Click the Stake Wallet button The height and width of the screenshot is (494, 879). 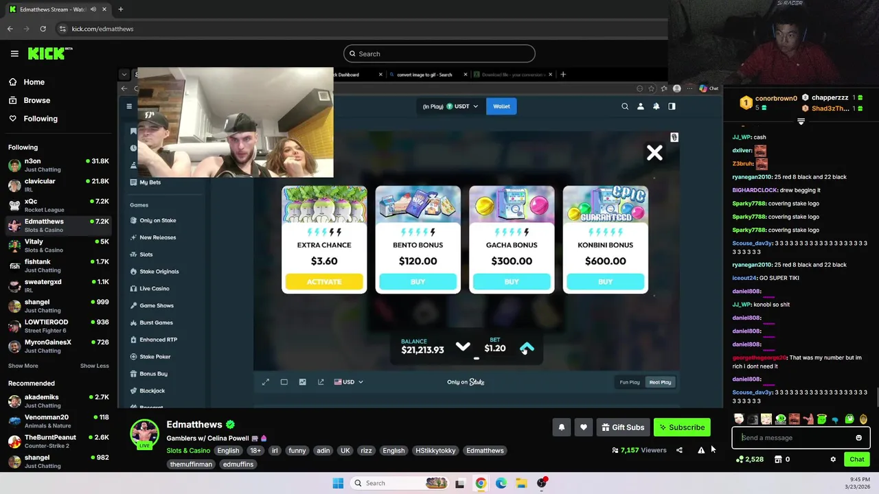501,106
